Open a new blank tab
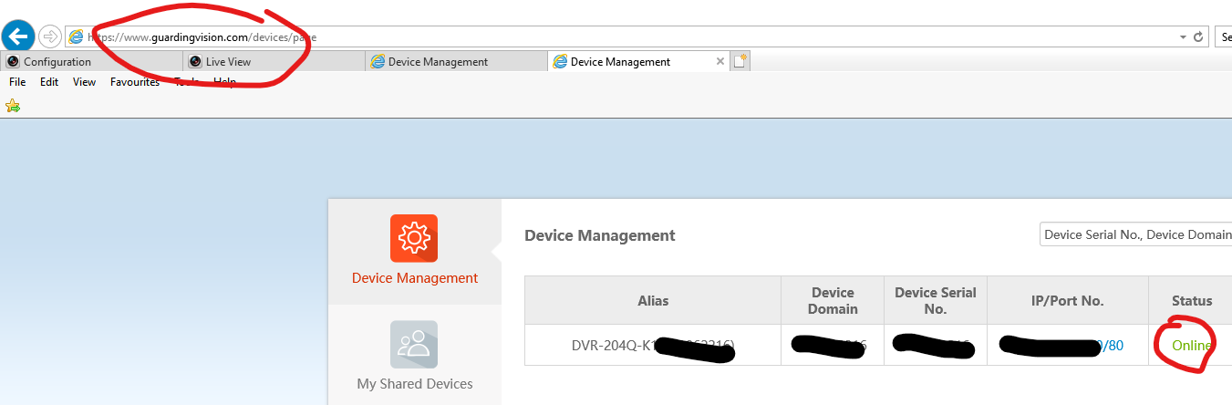 click(740, 61)
